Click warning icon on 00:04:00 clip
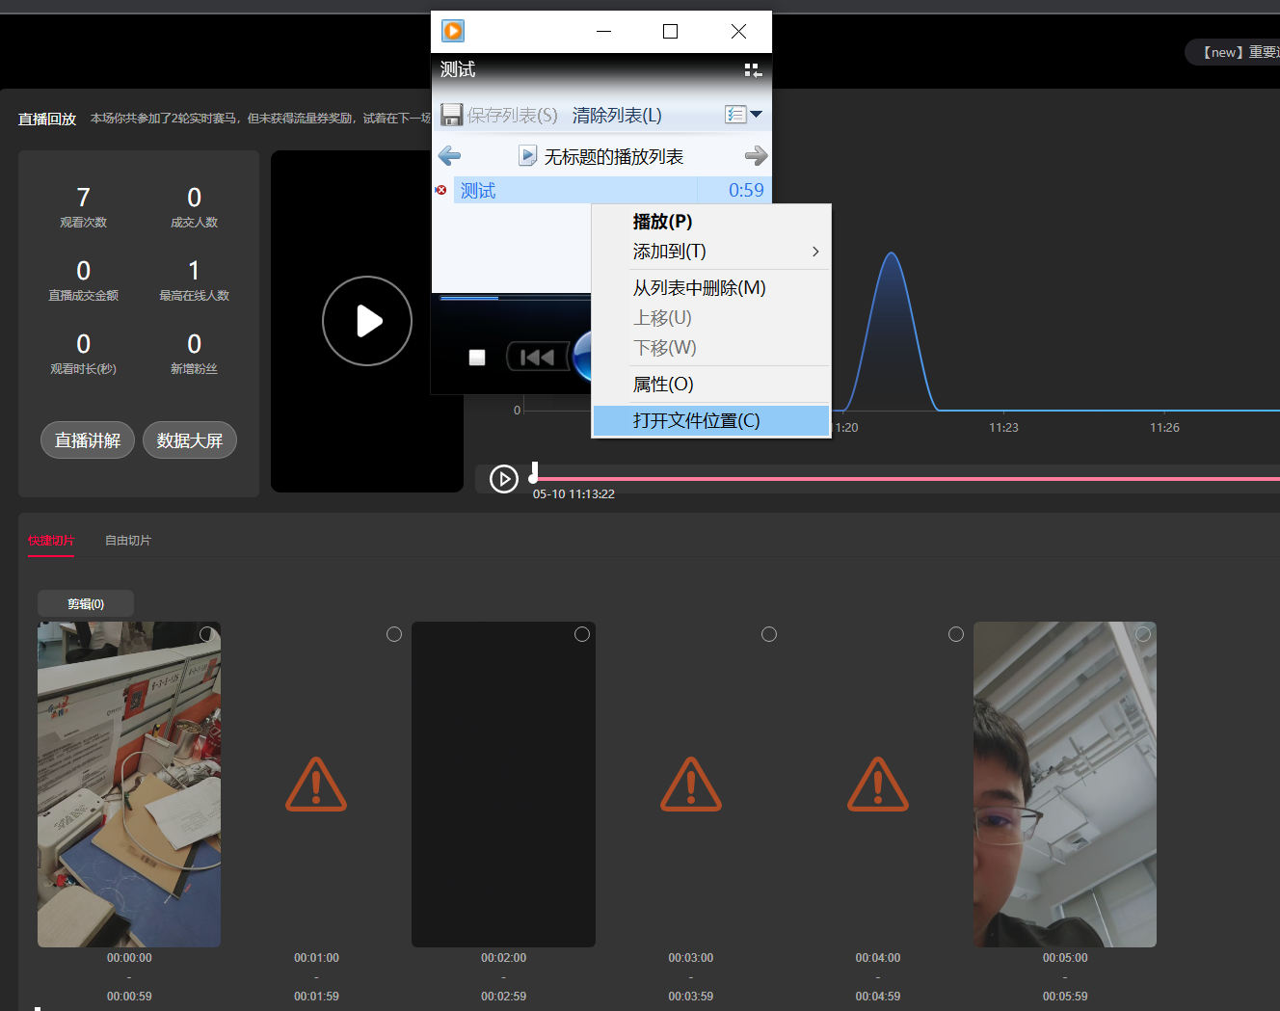The height and width of the screenshot is (1011, 1280). (878, 785)
